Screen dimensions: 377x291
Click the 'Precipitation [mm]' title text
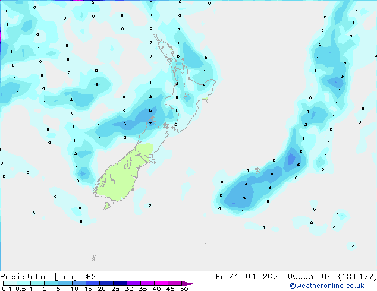click(39, 277)
